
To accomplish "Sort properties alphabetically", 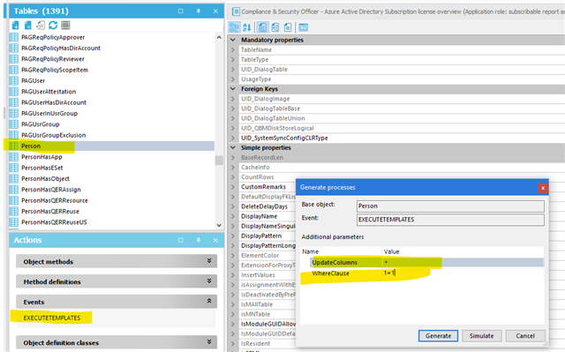I will (247, 27).
